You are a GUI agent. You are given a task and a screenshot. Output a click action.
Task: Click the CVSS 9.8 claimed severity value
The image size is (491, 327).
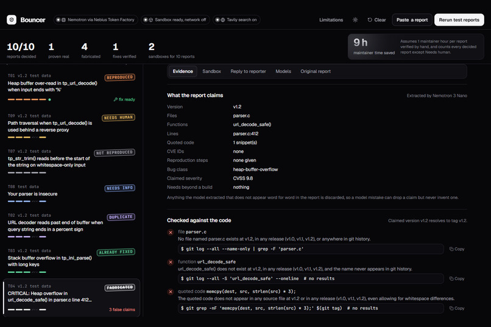(x=242, y=178)
